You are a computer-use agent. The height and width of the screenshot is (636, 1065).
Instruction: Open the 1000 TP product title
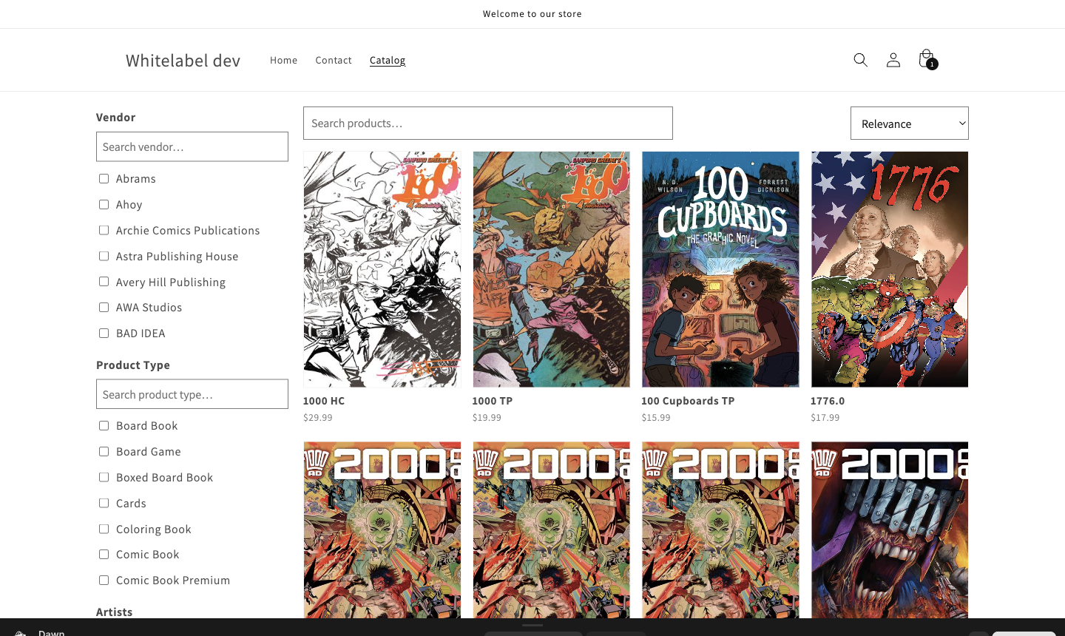(493, 401)
